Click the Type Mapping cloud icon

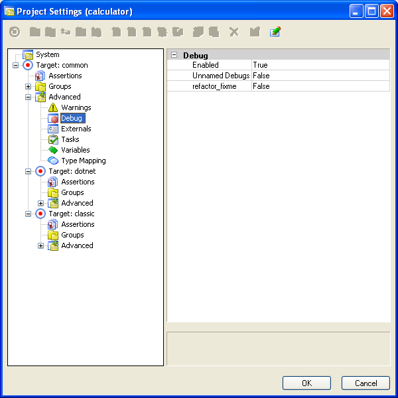[x=53, y=161]
